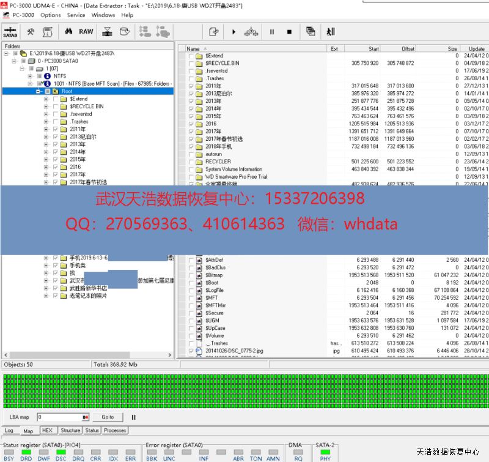Image resolution: width=489 pixels, height=462 pixels.
Task: Collapse the Root node in folder tree
Action: coord(39,91)
